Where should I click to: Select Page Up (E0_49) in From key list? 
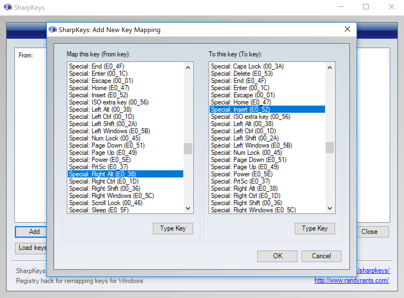[126, 153]
